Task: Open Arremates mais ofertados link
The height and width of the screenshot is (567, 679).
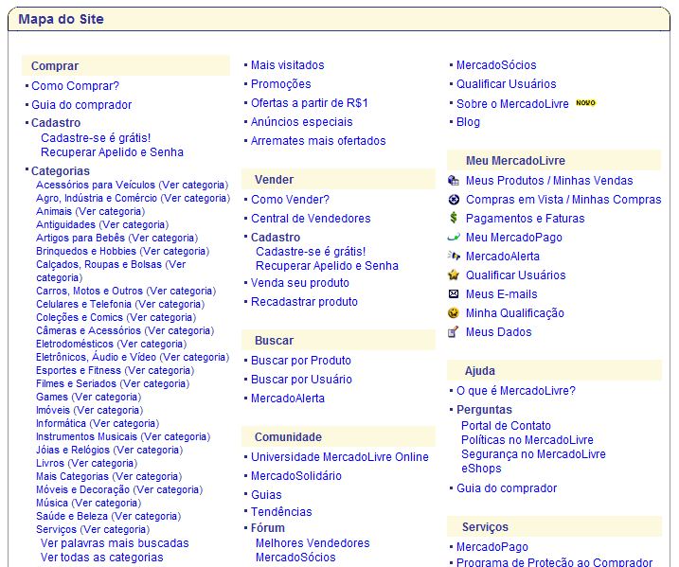Action: point(318,141)
